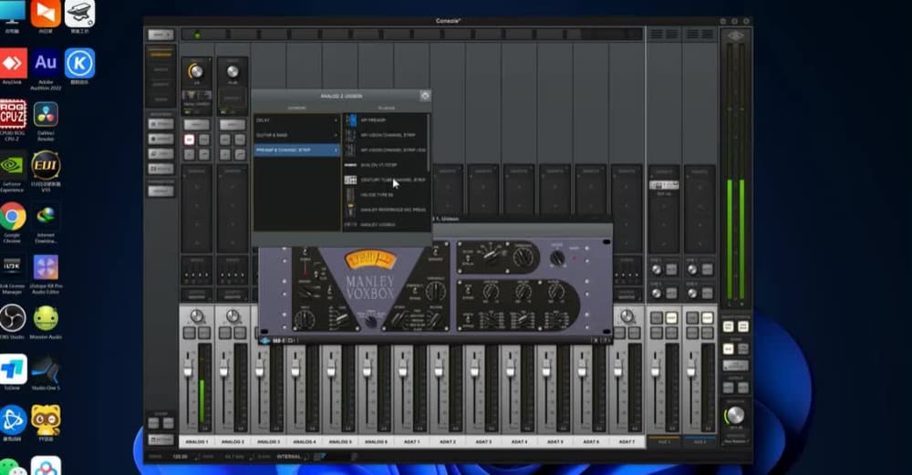Expand the GUITAR & BASS category

pyautogui.click(x=296, y=135)
